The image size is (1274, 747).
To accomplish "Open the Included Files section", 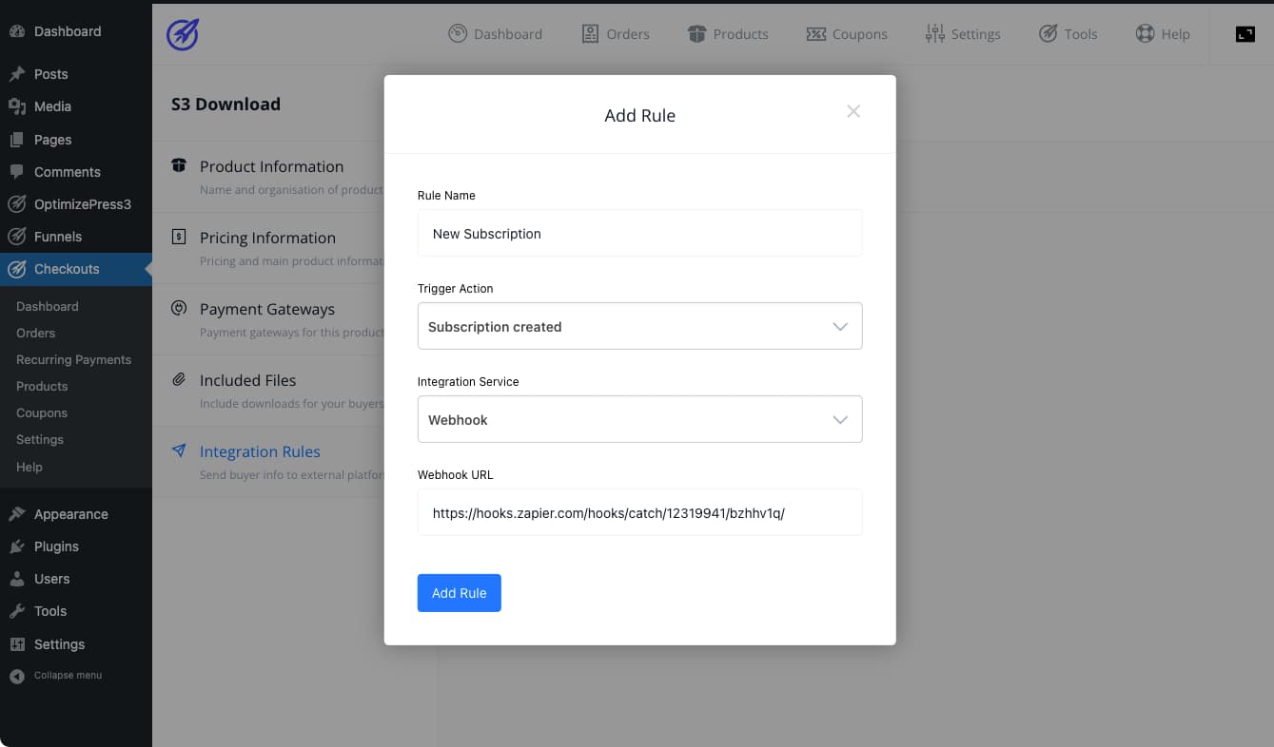I will pyautogui.click(x=268, y=390).
